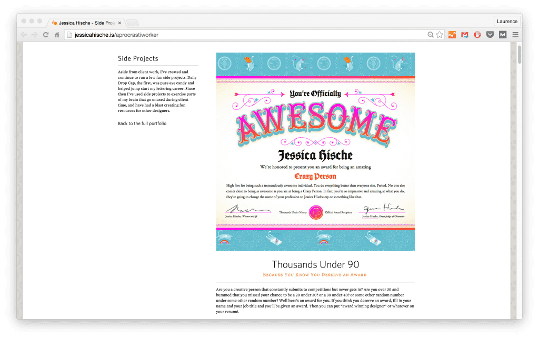Go back using the browser back arrow
Viewport: 539px width, 339px height.
[x=24, y=35]
